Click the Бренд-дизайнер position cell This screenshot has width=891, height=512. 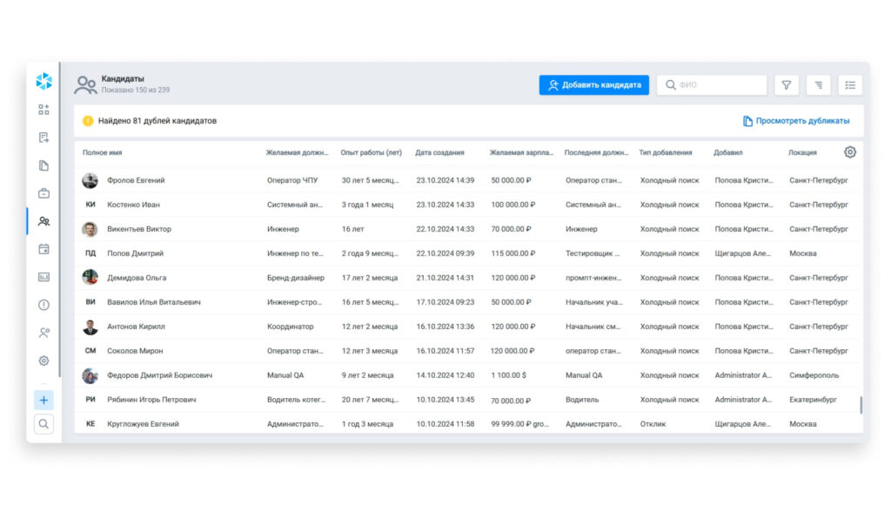(296, 278)
